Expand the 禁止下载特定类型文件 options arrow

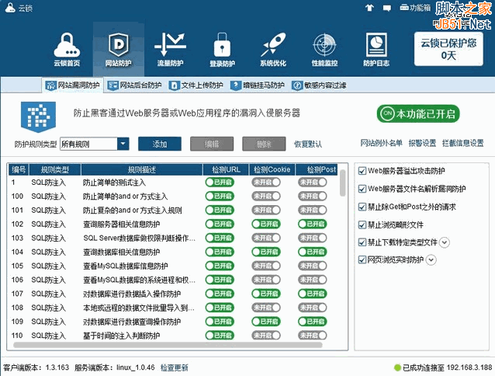click(x=445, y=242)
